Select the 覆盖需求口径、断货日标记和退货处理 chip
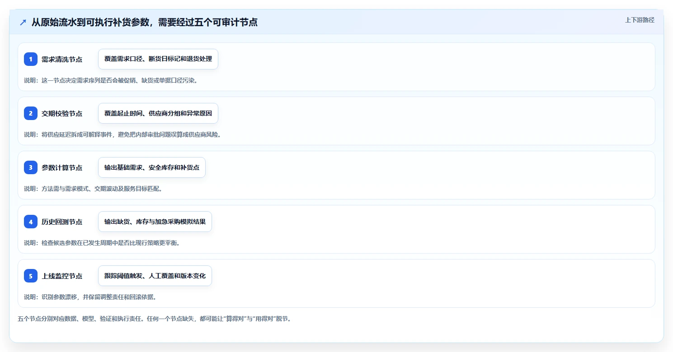 coord(158,59)
